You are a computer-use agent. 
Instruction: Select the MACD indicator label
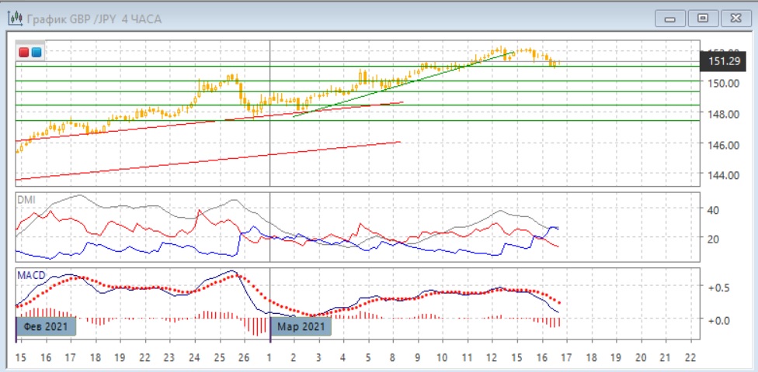coord(30,275)
